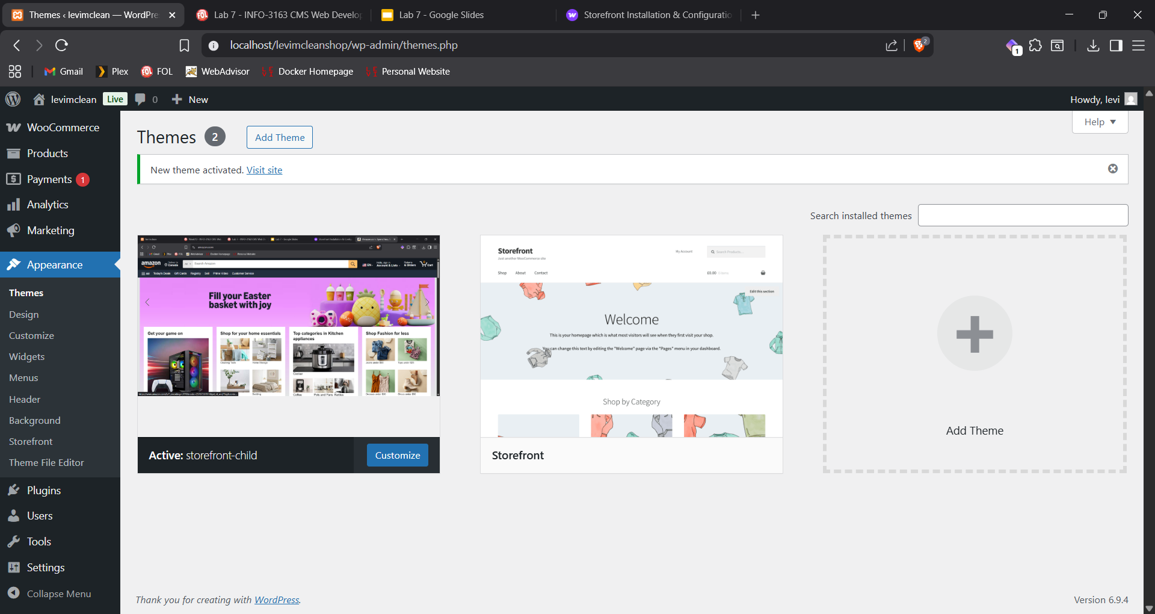
Task: Open the Howdy, levi account menu
Action: (x=1103, y=99)
